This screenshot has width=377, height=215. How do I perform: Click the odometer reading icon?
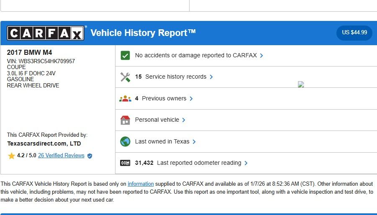tap(125, 163)
